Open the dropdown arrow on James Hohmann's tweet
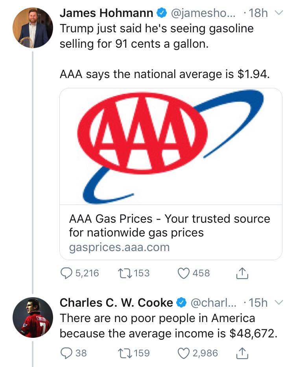The width and height of the screenshot is (295, 367). pyautogui.click(x=278, y=13)
